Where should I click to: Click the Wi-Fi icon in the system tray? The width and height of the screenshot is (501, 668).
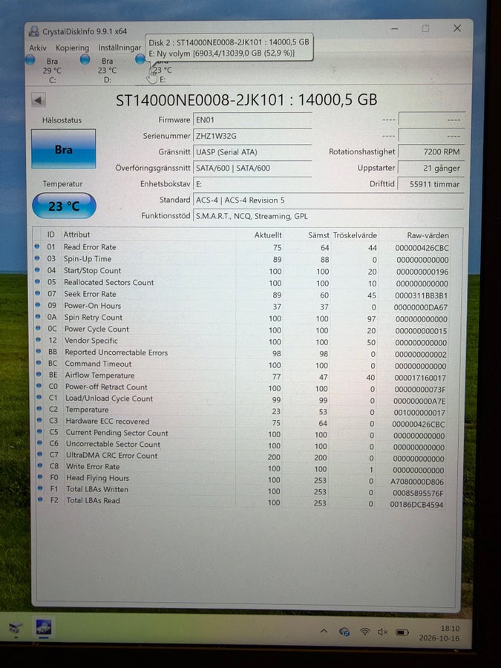click(x=365, y=632)
